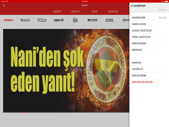Open HABER AVCISI menu entry
The width and height of the screenshot is (169, 127).
(x=149, y=24)
